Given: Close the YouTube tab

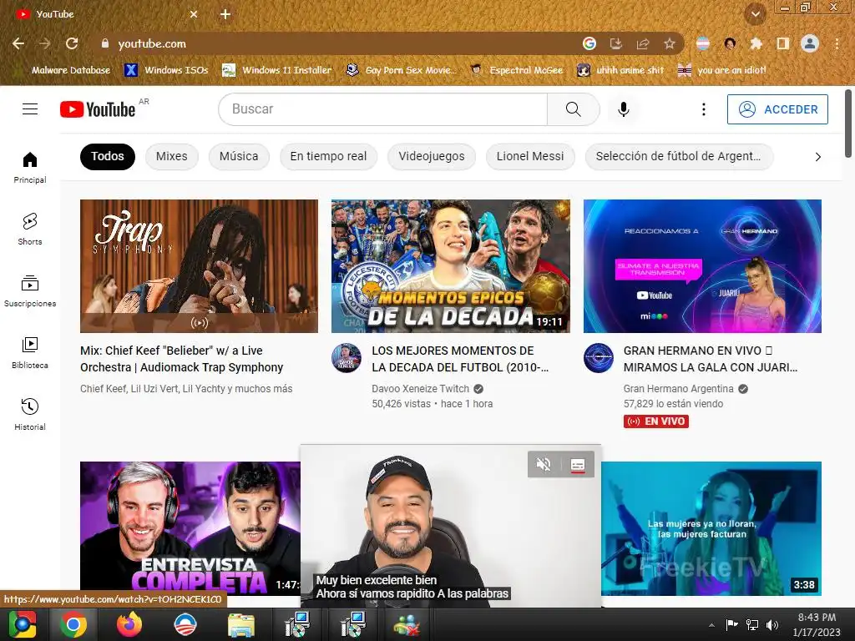Looking at the screenshot, I should coord(194,14).
